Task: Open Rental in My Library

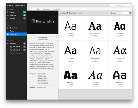Action: pyautogui.click(x=16, y=12)
